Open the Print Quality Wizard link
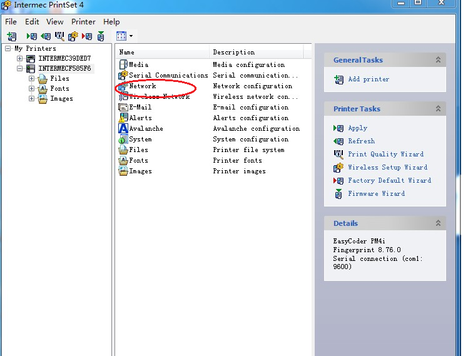The image size is (468, 356). pos(385,154)
